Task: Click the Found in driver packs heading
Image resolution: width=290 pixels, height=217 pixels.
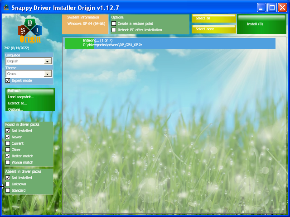Action: 22,124
